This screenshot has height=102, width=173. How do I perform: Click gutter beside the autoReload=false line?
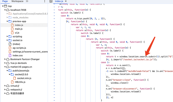pyautogui.click(x=54, y=71)
